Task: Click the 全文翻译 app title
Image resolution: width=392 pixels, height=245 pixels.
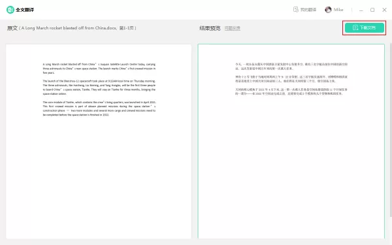Action: click(25, 10)
